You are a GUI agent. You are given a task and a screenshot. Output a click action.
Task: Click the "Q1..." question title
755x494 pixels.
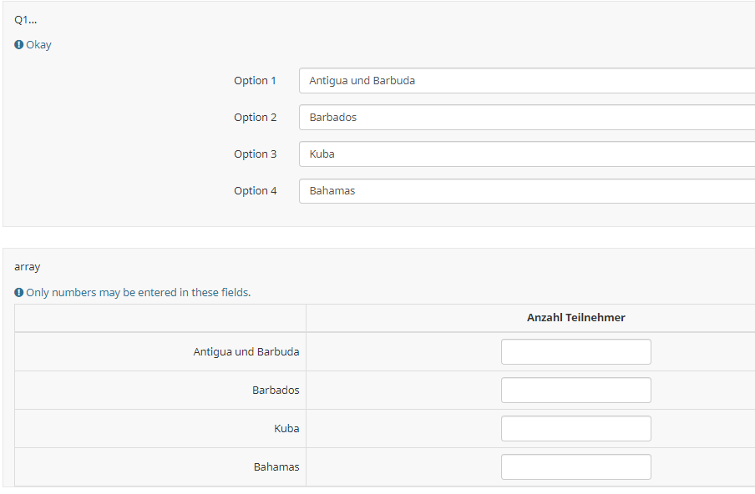[26, 20]
